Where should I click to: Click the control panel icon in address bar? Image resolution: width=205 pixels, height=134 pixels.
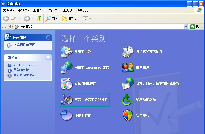(17, 27)
